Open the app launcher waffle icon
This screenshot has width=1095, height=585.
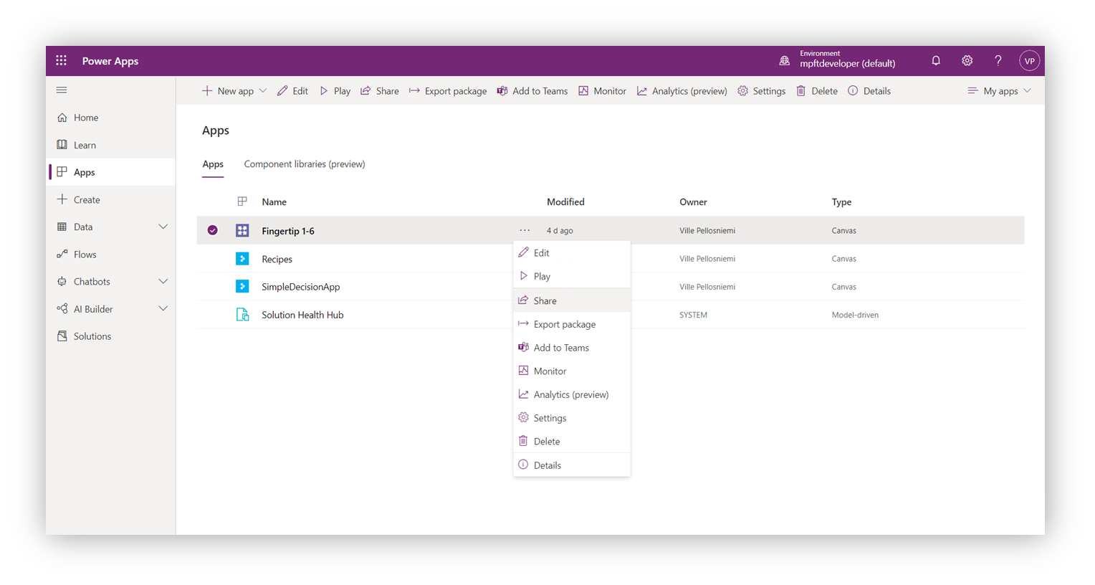click(x=62, y=61)
